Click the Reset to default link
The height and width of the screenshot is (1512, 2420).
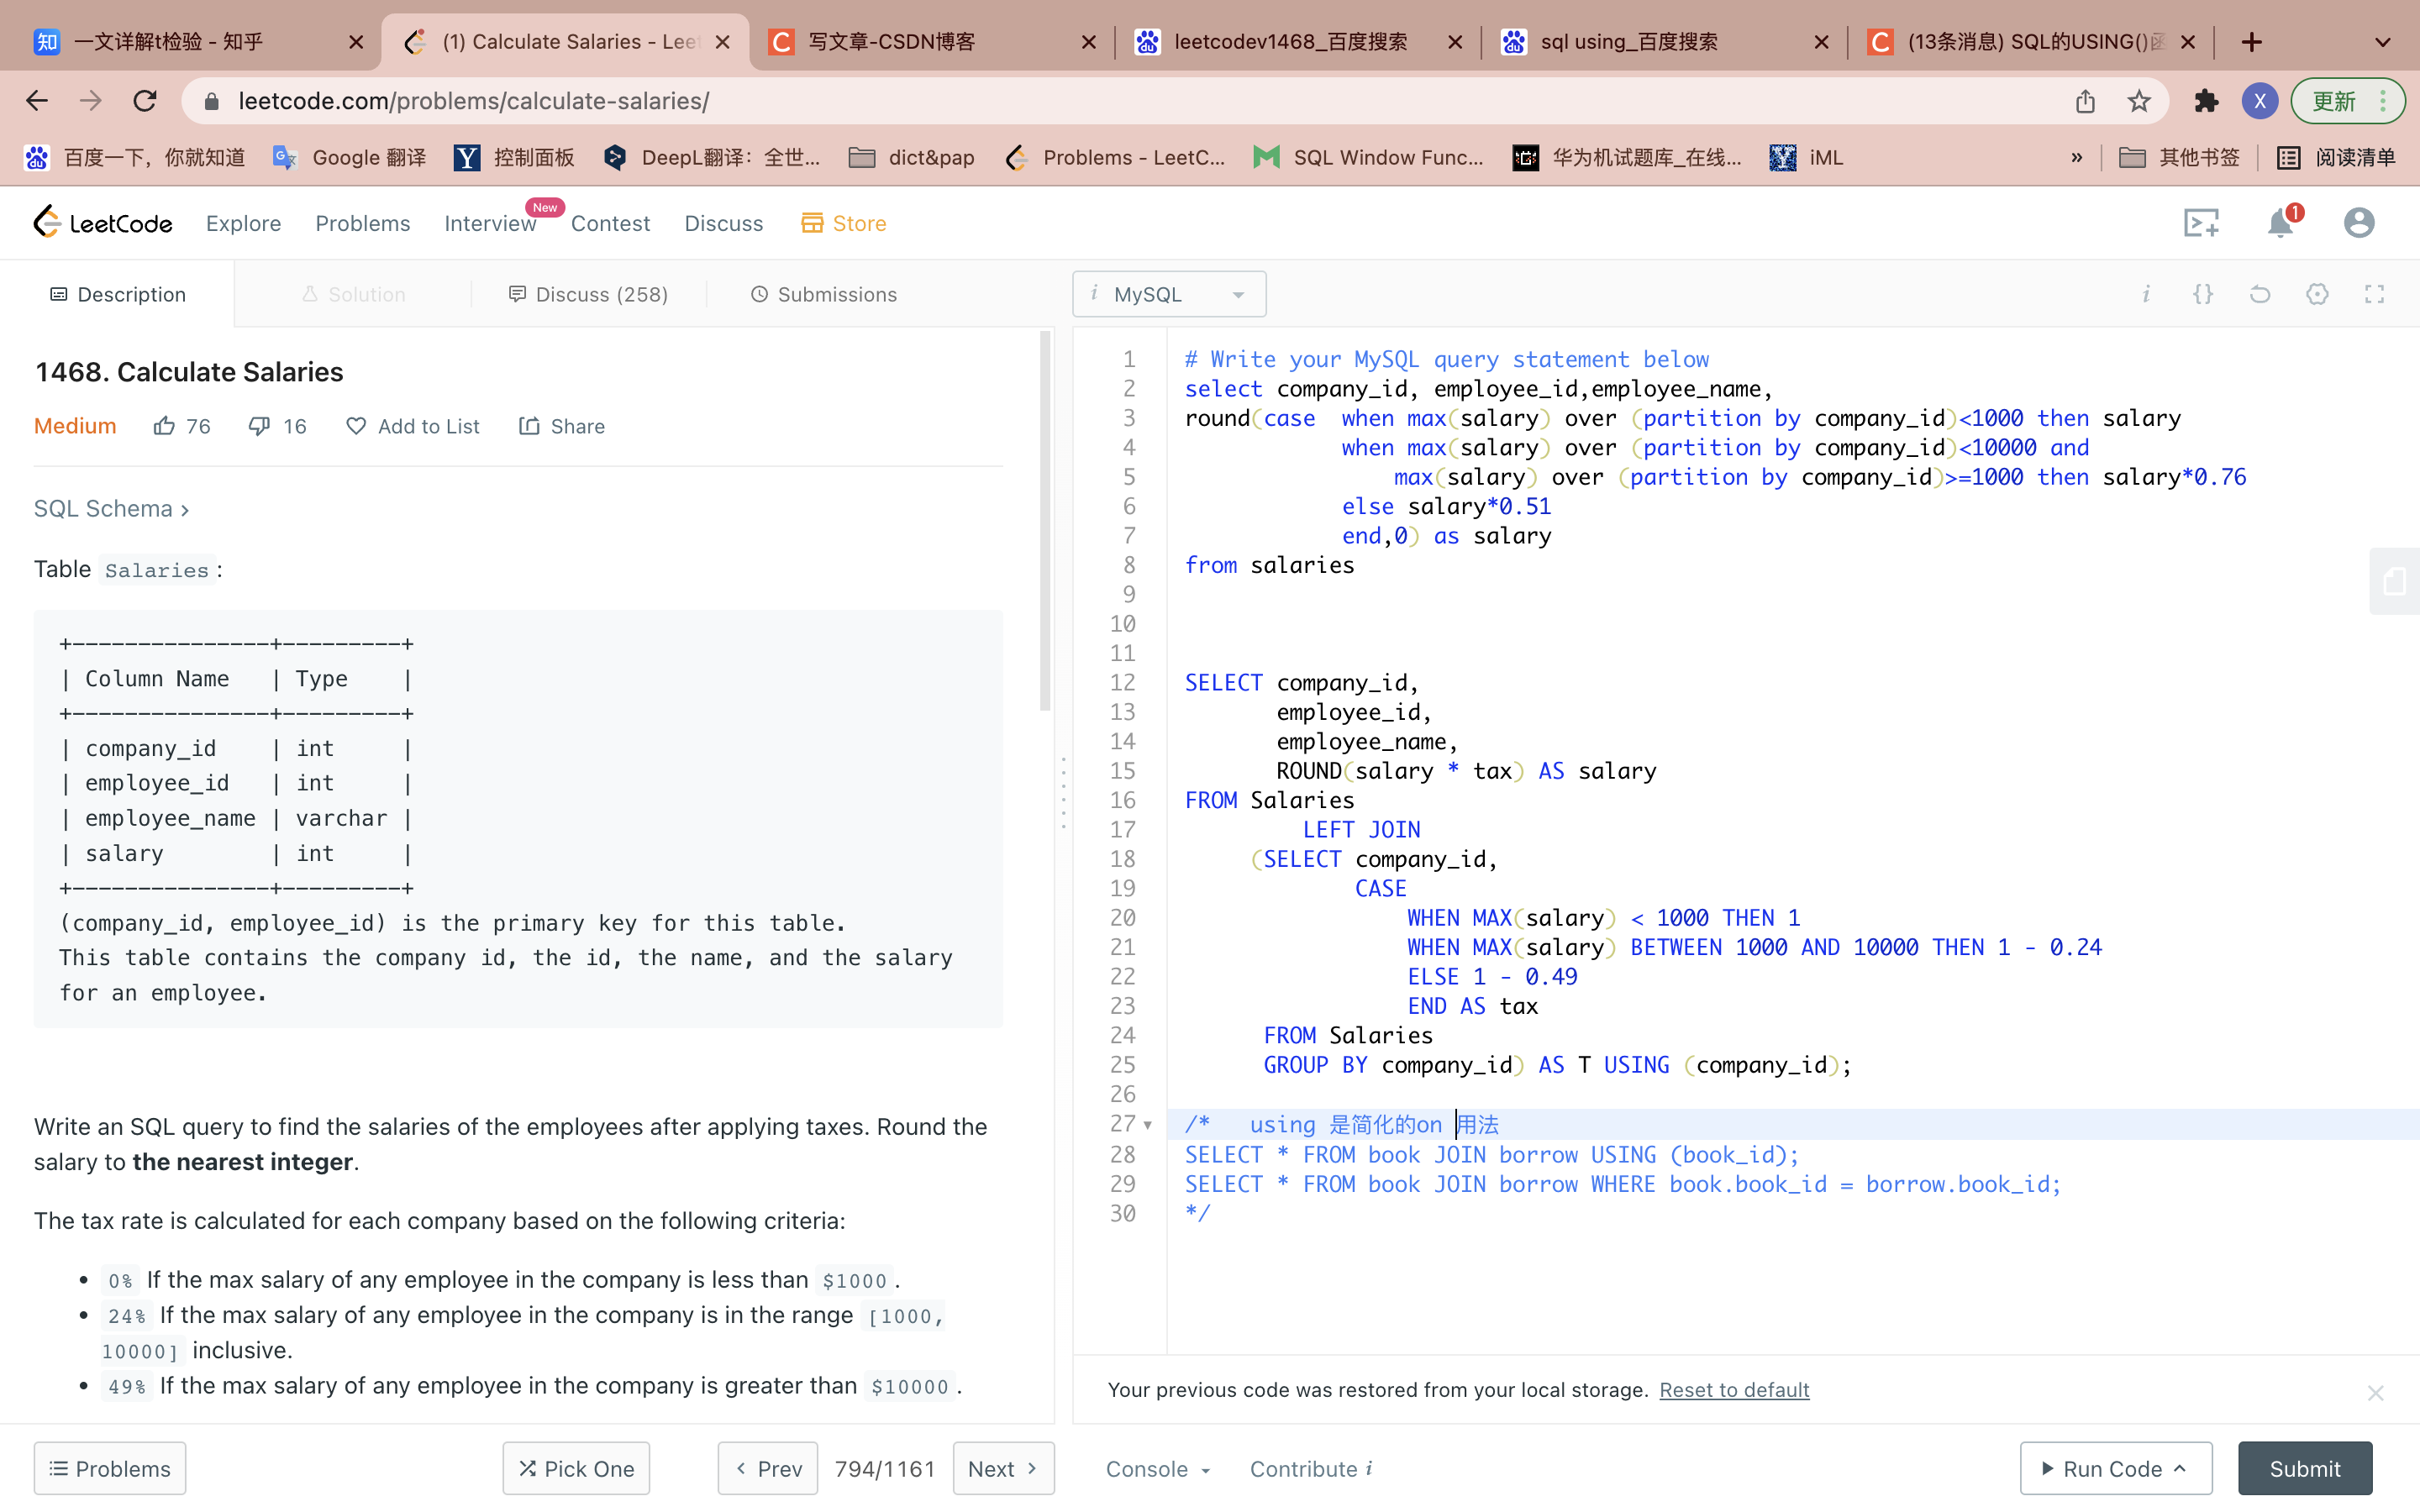tap(1734, 1390)
